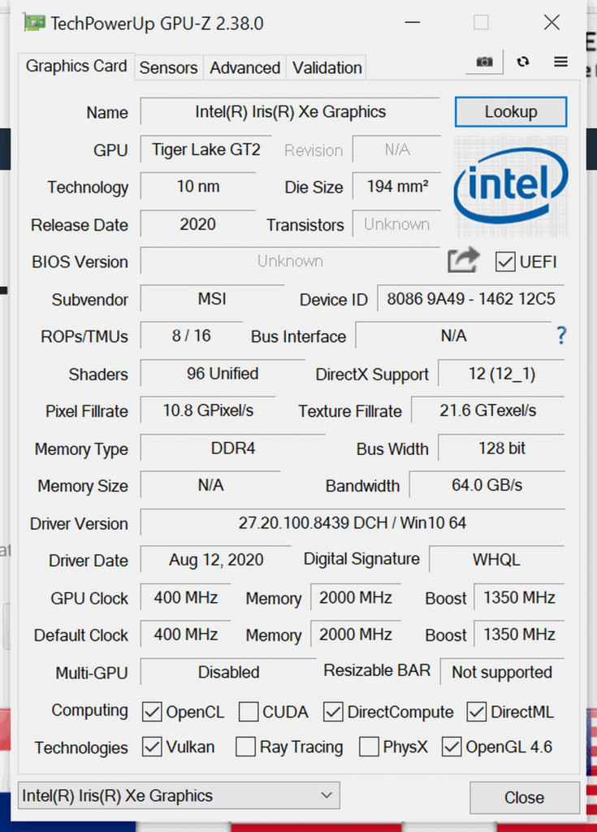This screenshot has width=597, height=832.
Task: Click the Driver Version field 27.20.100.8439
Action: [x=353, y=522]
